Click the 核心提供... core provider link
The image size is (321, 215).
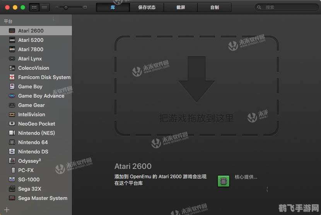(246, 177)
